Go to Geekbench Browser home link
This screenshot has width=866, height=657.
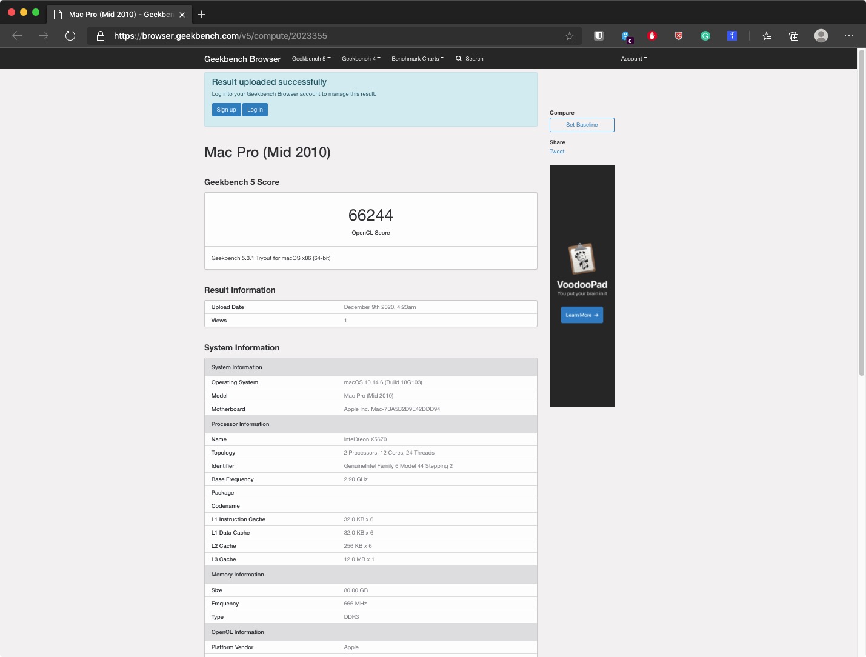click(242, 59)
